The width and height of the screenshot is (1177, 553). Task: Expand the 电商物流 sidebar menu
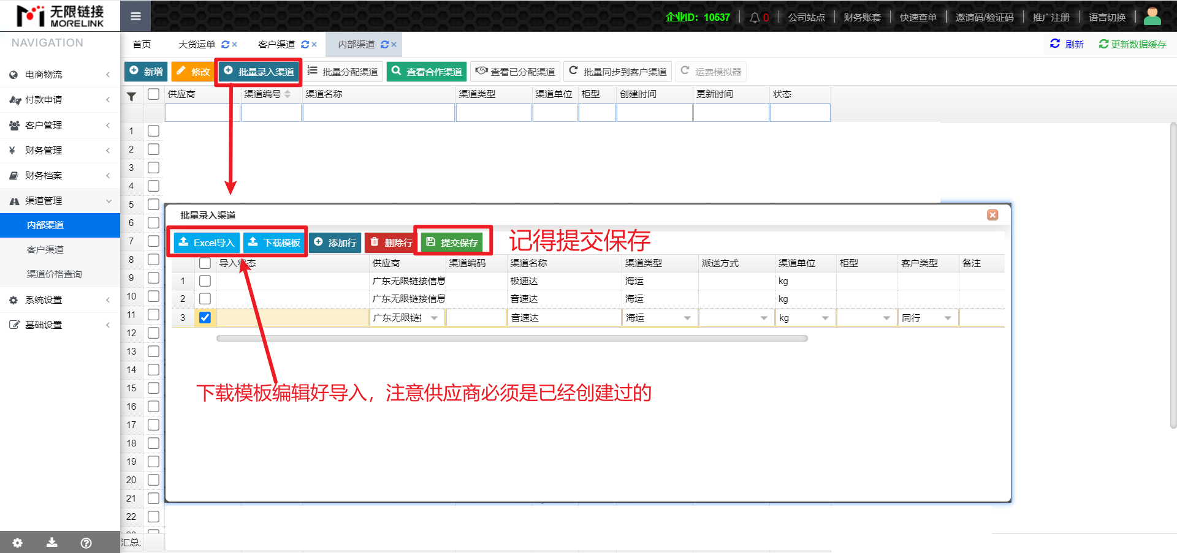pyautogui.click(x=59, y=75)
